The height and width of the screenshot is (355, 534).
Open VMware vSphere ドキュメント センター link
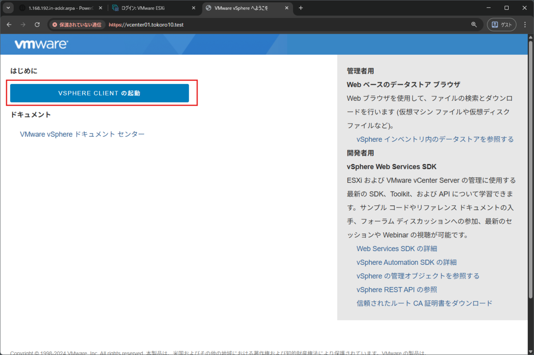(82, 134)
